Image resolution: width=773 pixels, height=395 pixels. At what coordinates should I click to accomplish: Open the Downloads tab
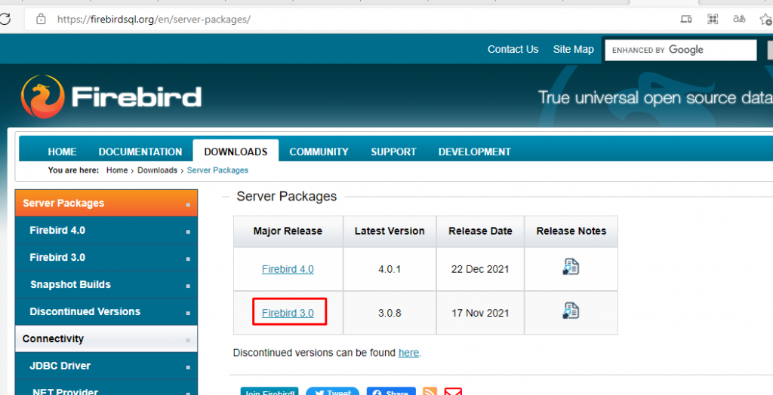236,152
